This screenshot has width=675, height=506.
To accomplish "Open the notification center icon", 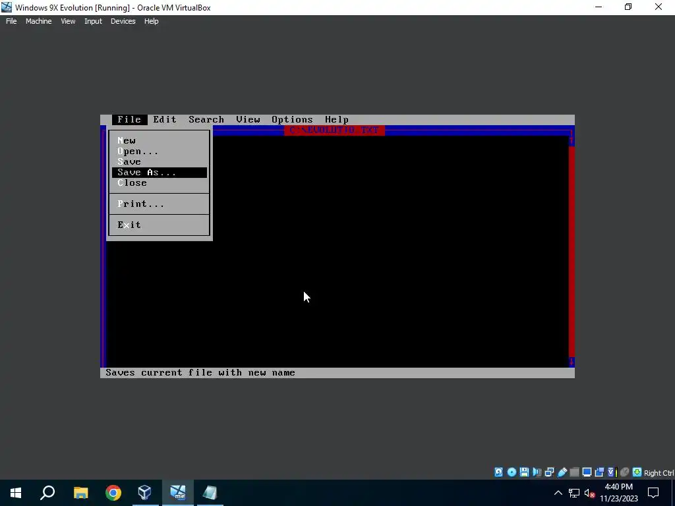I will click(x=653, y=493).
